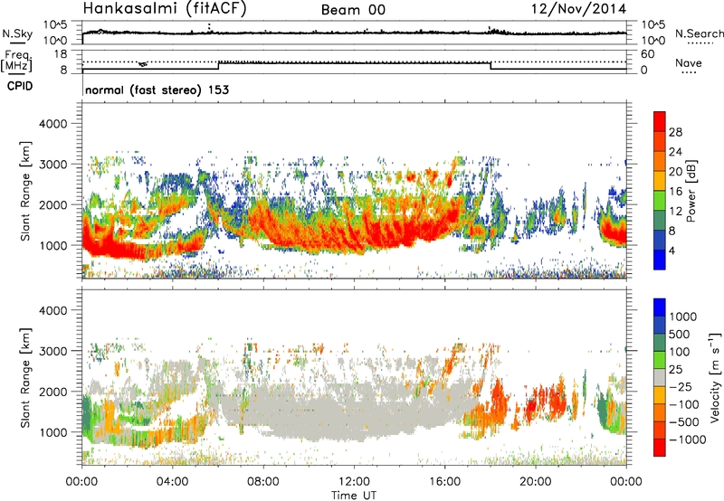
Task: Click the 'N.Search' legend label
Action: 699,33
